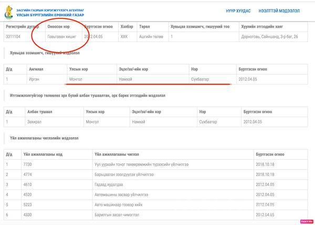Click Автомашины засвар үйлчилгээ activity row
Screen dimensions: 315x225
coord(122,195)
